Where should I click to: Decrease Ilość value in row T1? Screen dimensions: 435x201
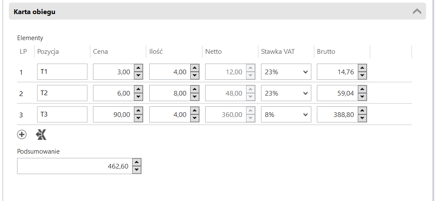(x=194, y=76)
